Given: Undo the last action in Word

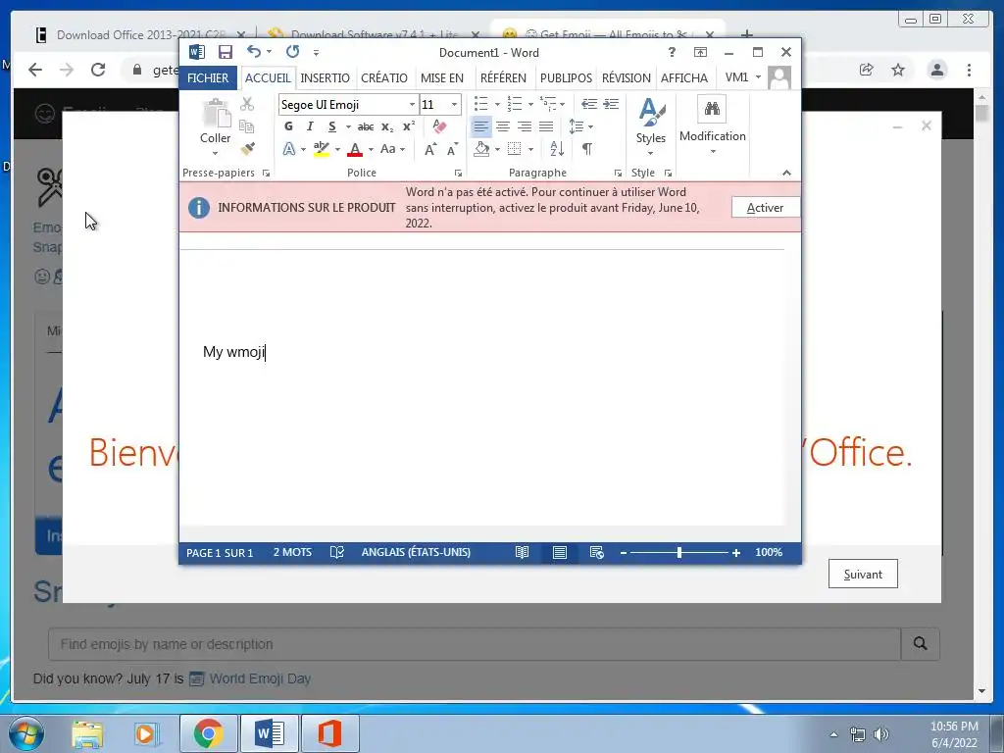Looking at the screenshot, I should tap(254, 52).
